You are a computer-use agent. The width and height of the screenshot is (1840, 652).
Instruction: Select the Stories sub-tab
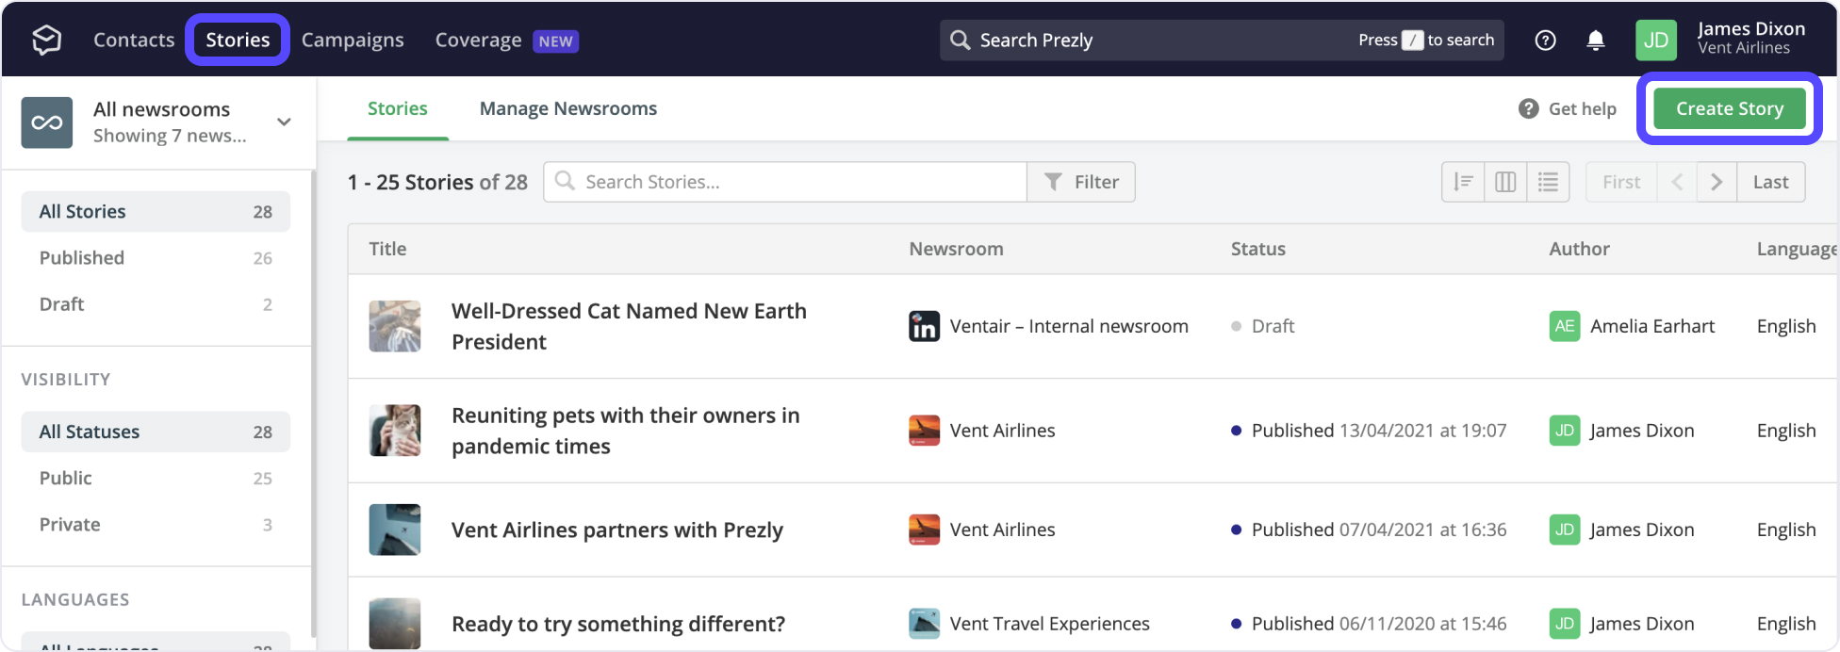click(397, 108)
